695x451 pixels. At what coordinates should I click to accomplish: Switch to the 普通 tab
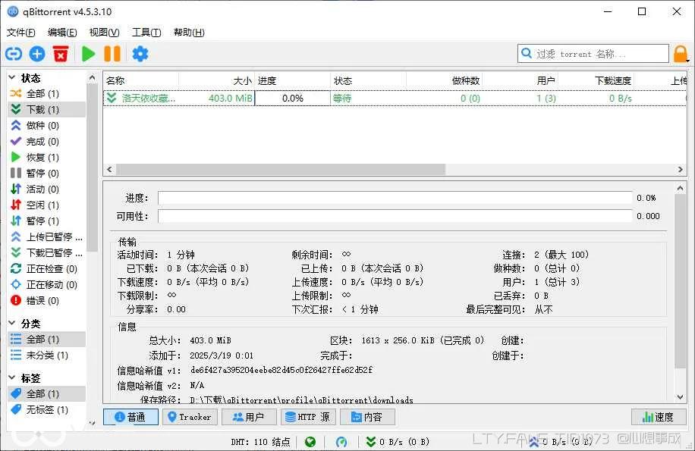[131, 417]
